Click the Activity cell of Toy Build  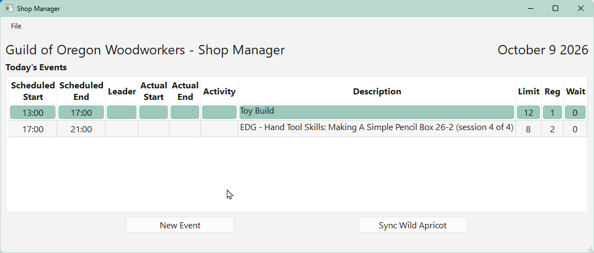(219, 113)
